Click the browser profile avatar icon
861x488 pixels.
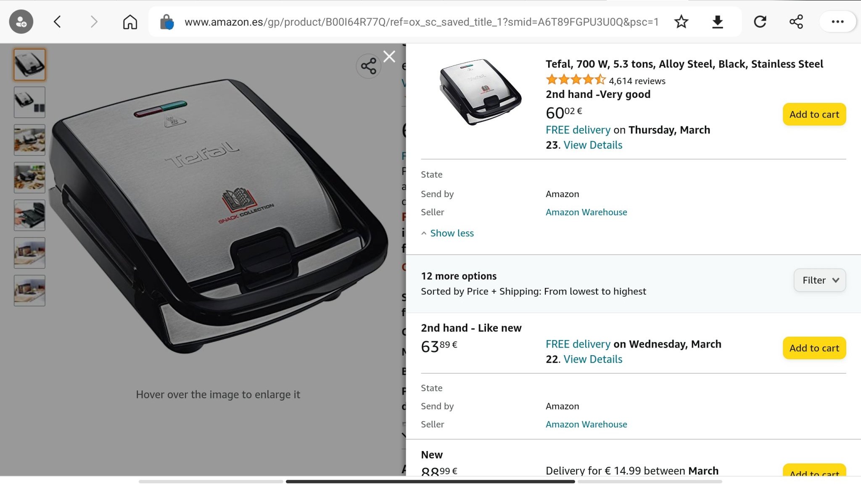point(21,22)
